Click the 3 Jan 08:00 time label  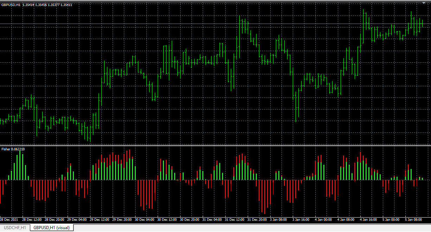[278, 220]
